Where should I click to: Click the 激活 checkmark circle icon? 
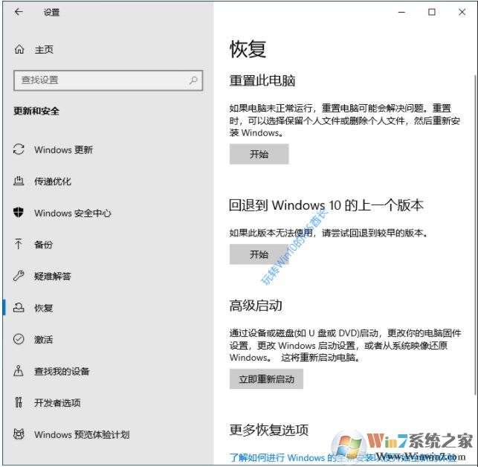click(19, 339)
